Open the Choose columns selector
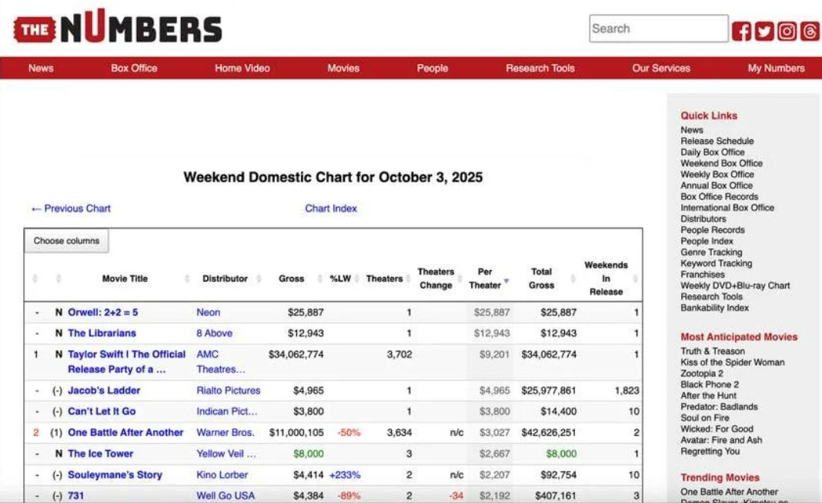Viewport: 822px width, 503px height. (67, 241)
